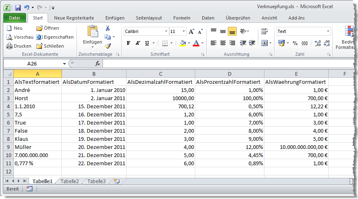Click the wrap text icon
This screenshot has height=199, width=358.
264,31
